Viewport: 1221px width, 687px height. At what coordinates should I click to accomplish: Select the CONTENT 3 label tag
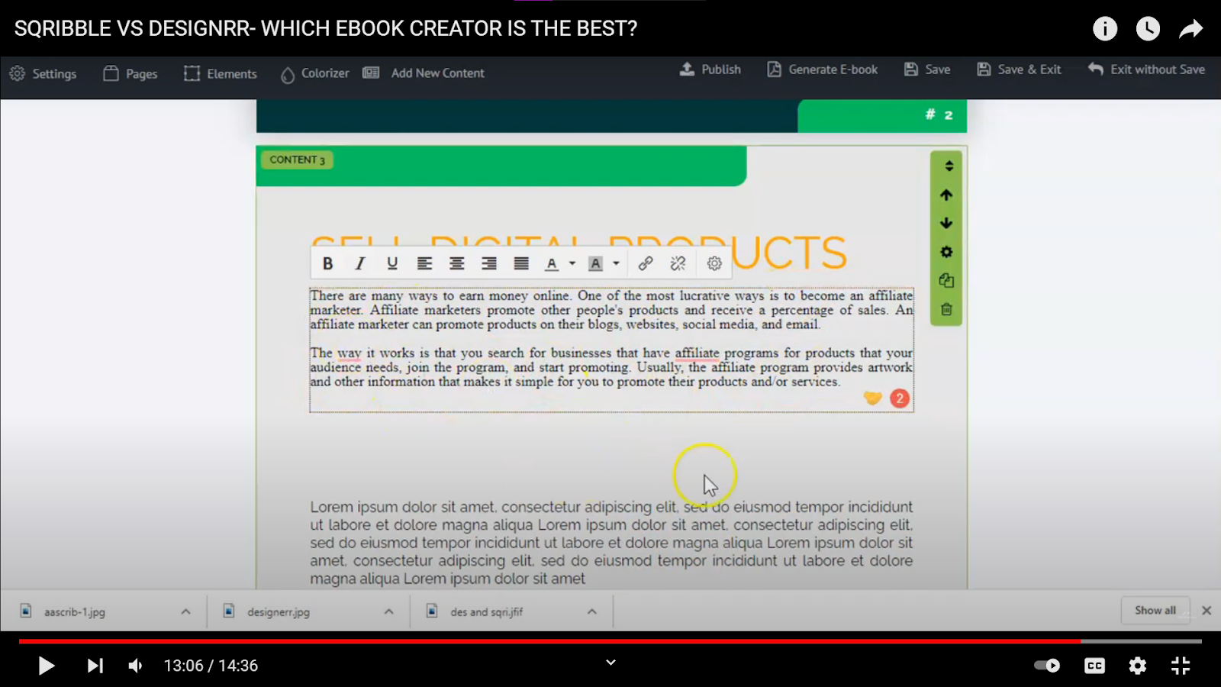(297, 160)
